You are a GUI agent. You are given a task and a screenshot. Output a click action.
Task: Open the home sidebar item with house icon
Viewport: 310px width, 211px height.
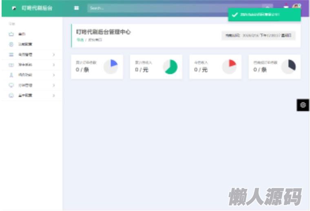[x=32, y=34]
